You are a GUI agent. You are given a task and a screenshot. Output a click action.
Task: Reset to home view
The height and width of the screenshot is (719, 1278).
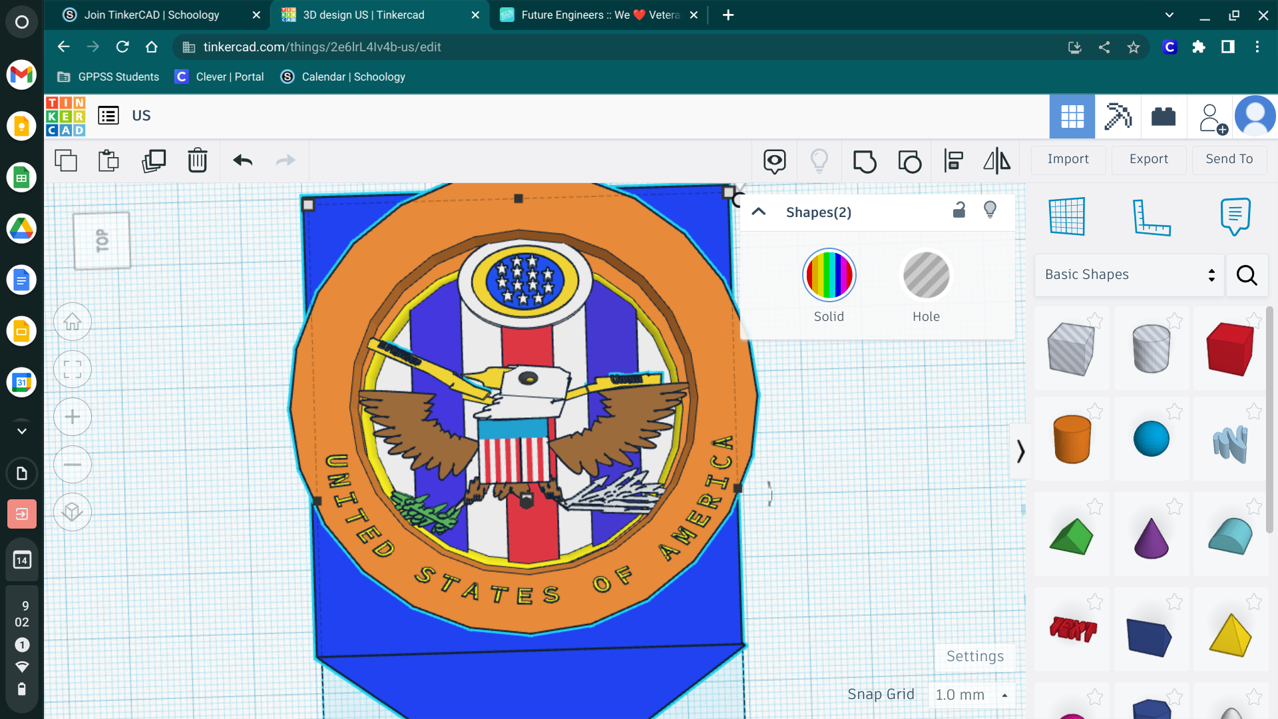[x=73, y=322]
